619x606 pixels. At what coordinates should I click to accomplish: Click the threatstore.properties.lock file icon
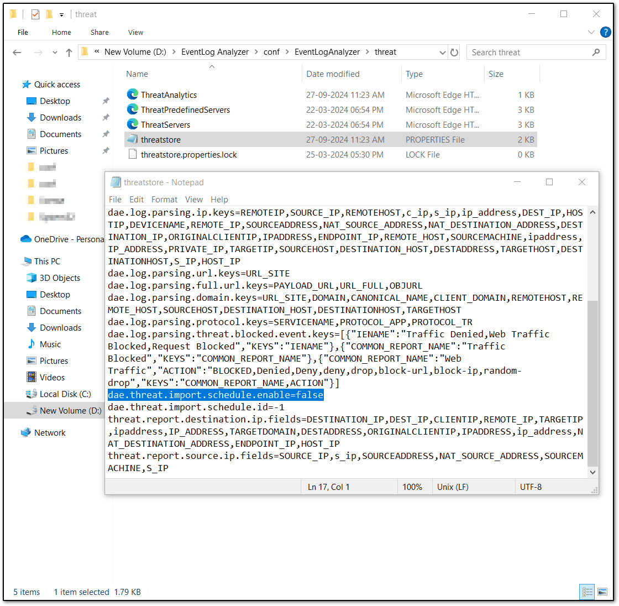click(x=133, y=154)
